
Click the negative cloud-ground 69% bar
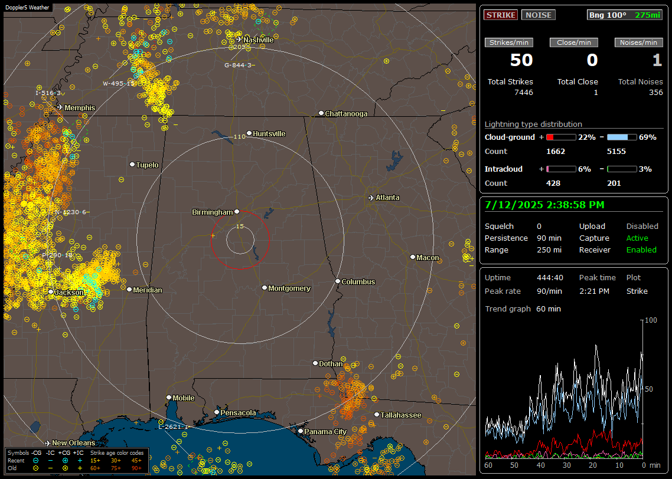coord(622,137)
